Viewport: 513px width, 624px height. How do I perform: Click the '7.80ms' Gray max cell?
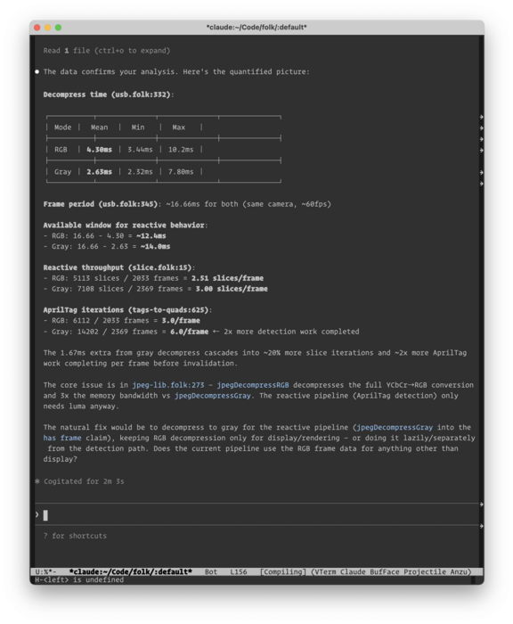point(181,172)
